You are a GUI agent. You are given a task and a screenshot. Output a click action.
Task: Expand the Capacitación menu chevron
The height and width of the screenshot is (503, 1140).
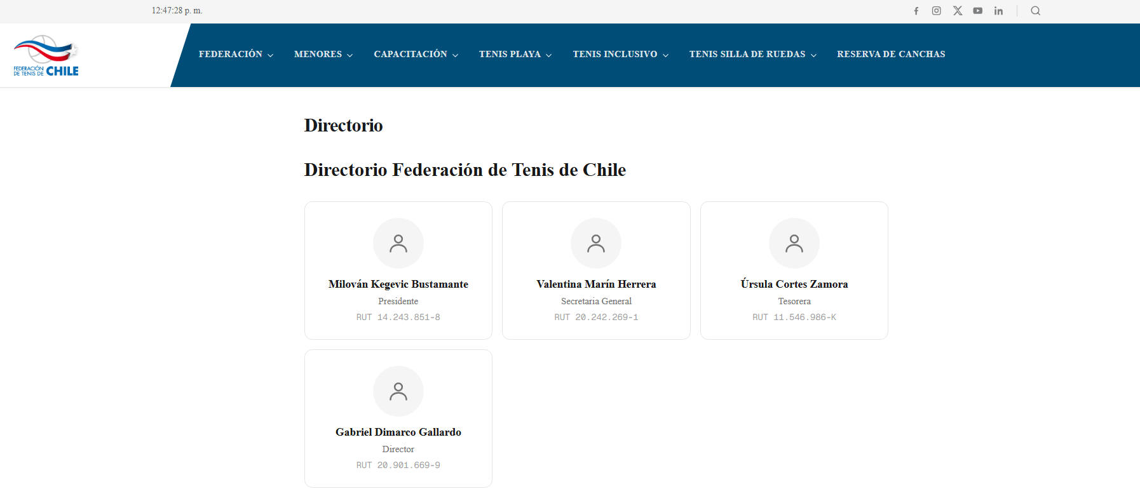456,55
